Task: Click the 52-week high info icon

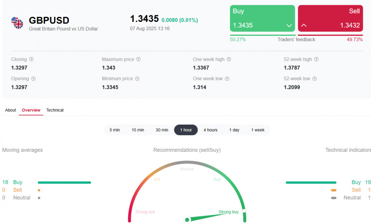Action: [316, 59]
